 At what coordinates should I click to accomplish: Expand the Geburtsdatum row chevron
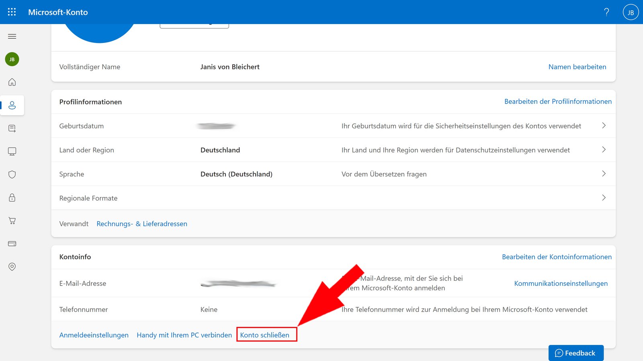click(x=604, y=126)
